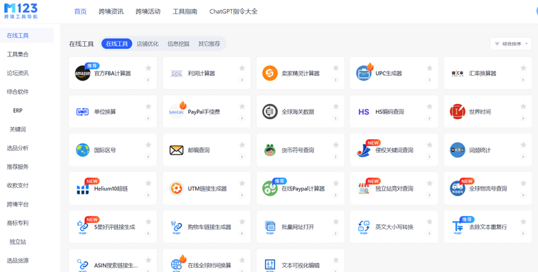Click the 侵权关键词查询 icon
This screenshot has width=538, height=272.
pyautogui.click(x=363, y=150)
